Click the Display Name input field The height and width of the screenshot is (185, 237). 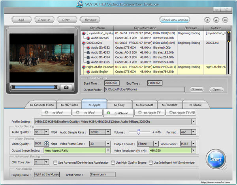tap(47, 174)
